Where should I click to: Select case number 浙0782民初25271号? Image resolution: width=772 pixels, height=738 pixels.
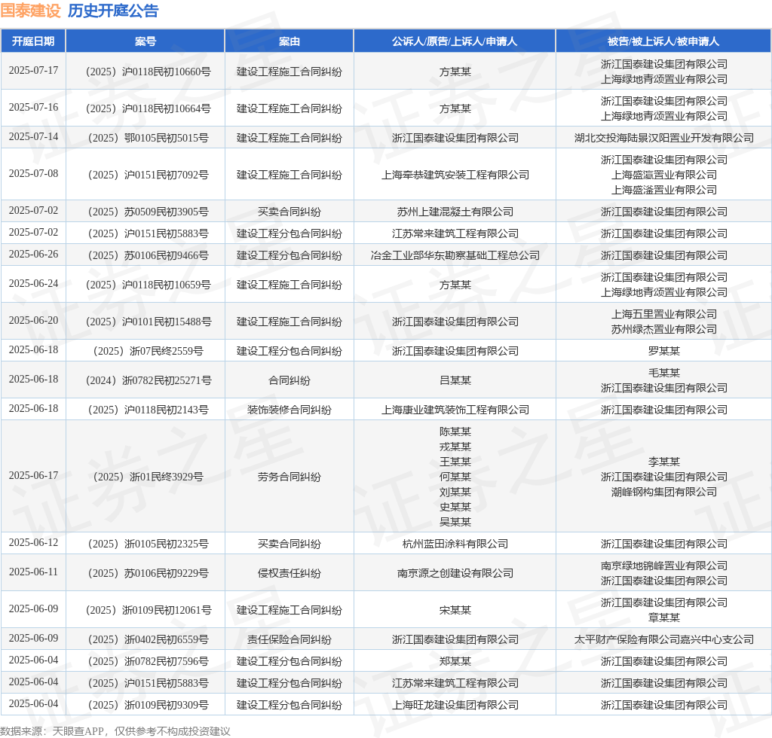click(x=149, y=380)
